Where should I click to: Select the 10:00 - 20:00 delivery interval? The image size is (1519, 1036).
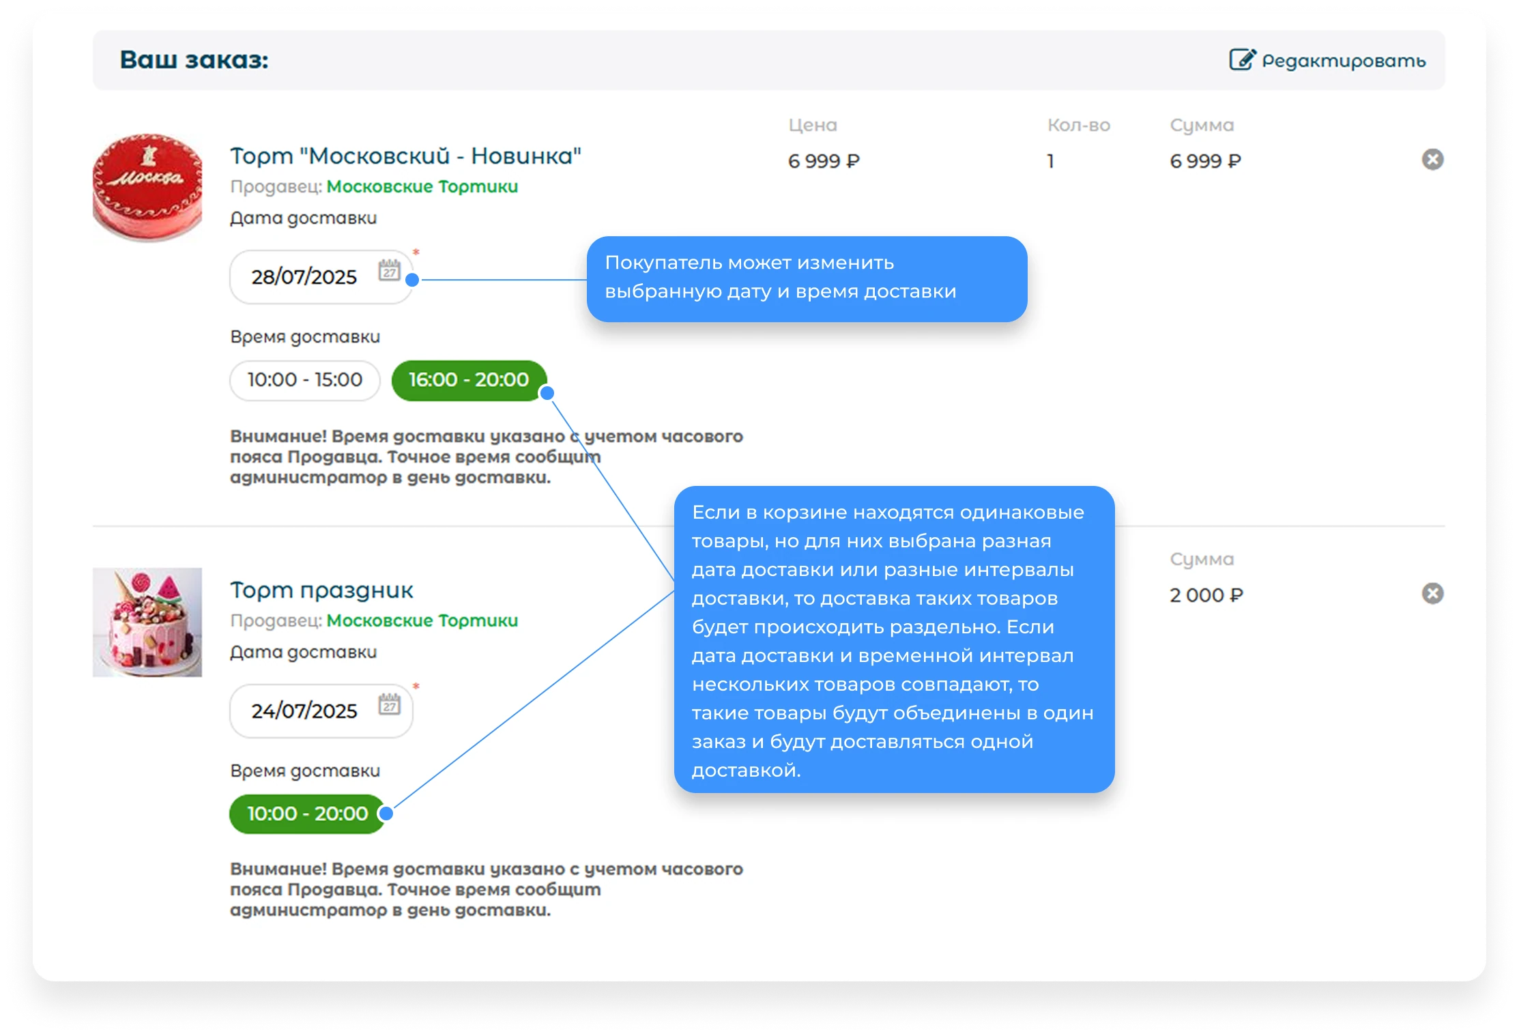pyautogui.click(x=307, y=814)
